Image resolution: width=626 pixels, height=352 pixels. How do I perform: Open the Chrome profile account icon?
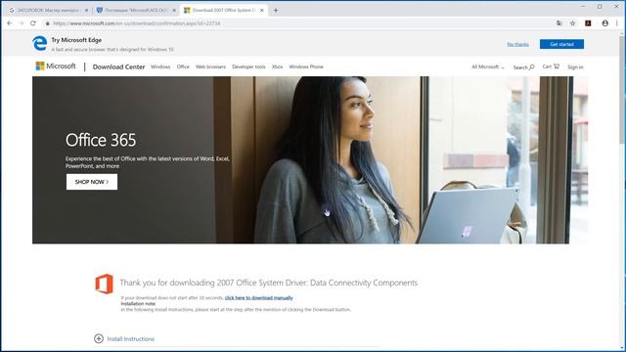click(605, 23)
